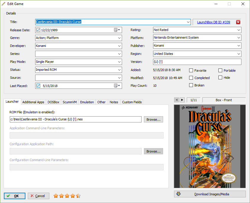Click the Box - Front image type selector
Viewport: 250px width, 203px height.
[x=224, y=100]
